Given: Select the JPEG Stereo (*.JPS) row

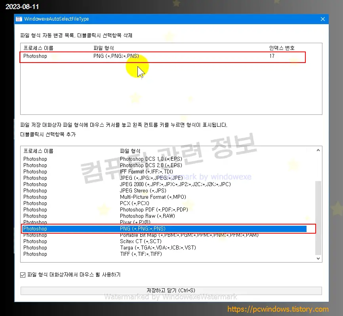Looking at the screenshot, I should click(165, 191).
